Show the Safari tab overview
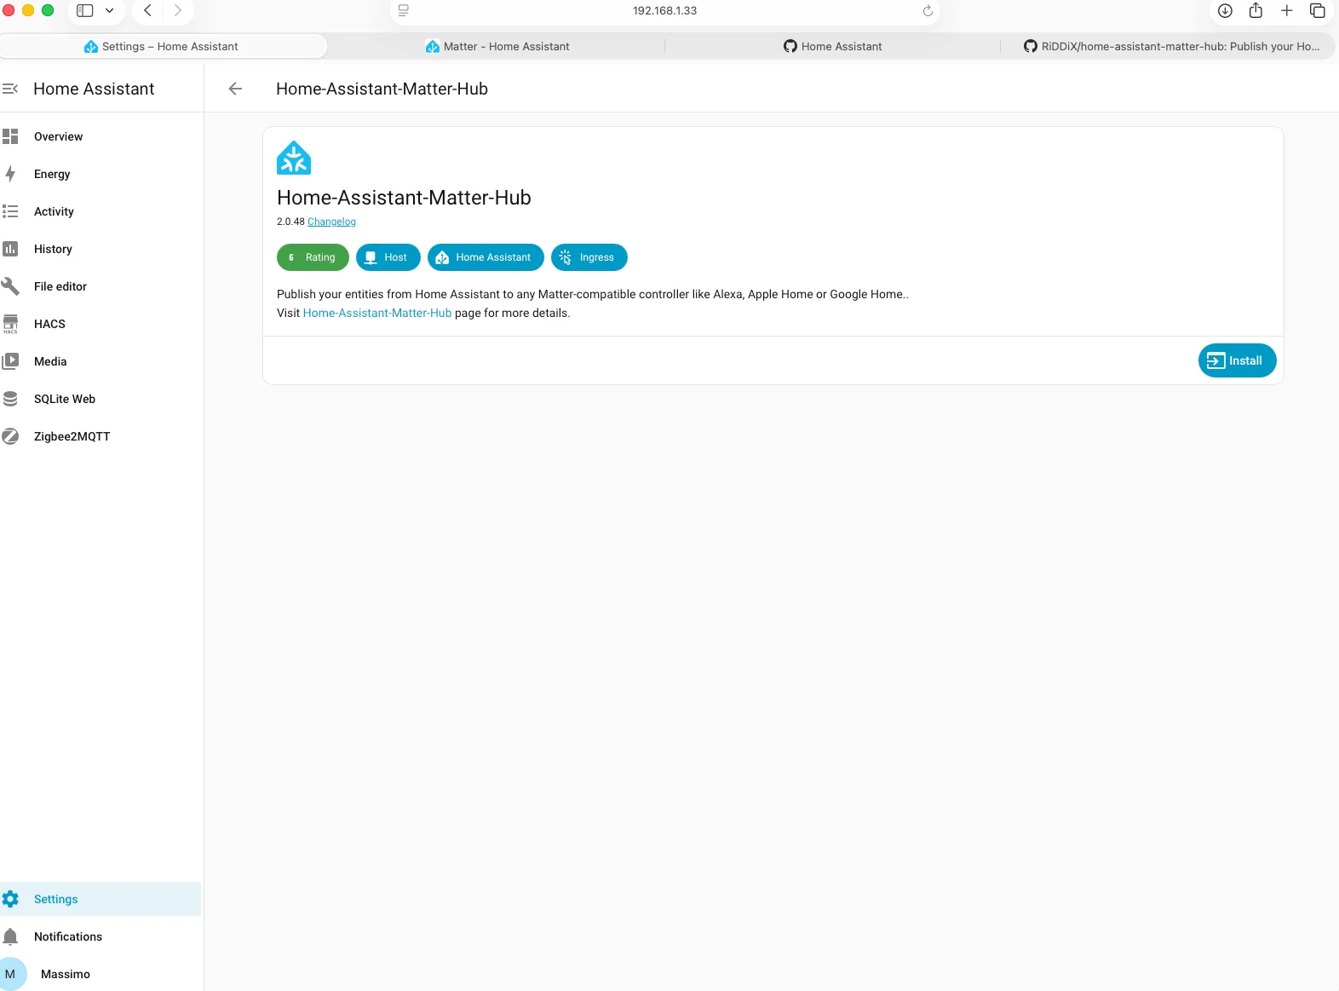Image resolution: width=1339 pixels, height=991 pixels. pos(1317,11)
